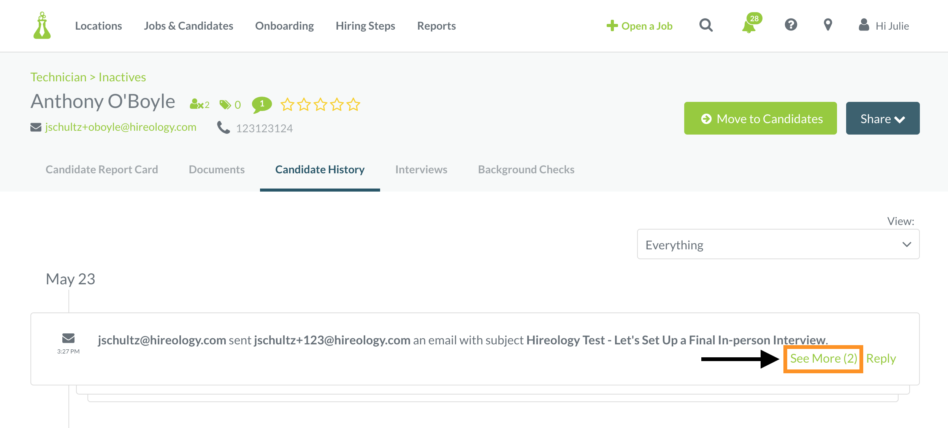948x428 pixels.
Task: Expand See More (2) emails
Action: point(823,358)
